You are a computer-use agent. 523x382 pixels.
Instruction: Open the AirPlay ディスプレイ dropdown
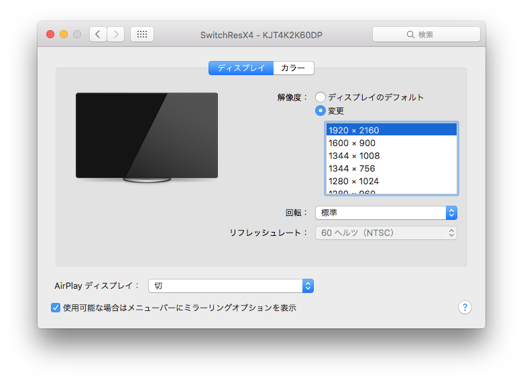pos(231,285)
